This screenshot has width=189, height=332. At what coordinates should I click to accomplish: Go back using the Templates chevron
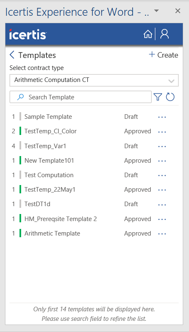(x=12, y=55)
